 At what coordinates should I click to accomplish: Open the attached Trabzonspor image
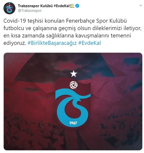pos(73,101)
